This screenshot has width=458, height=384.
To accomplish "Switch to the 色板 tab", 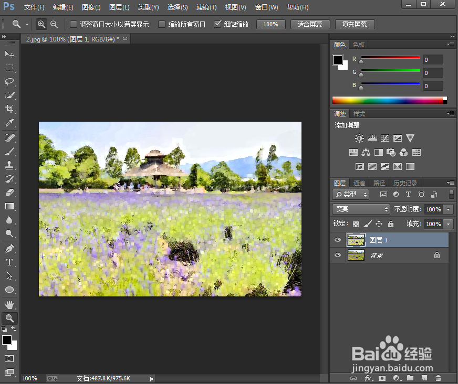I will [358, 45].
